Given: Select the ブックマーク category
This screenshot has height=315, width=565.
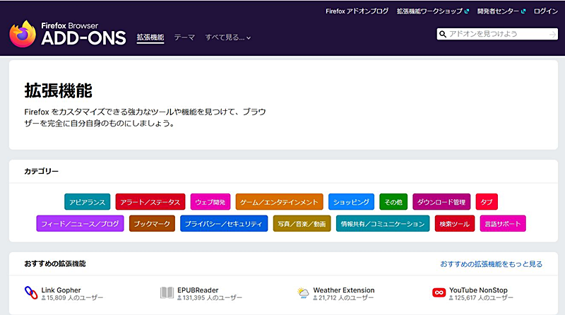Looking at the screenshot, I should 152,223.
